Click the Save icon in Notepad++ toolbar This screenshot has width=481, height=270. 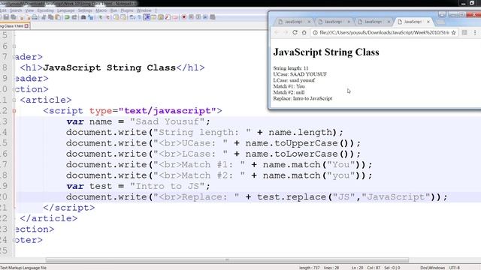click(7, 17)
